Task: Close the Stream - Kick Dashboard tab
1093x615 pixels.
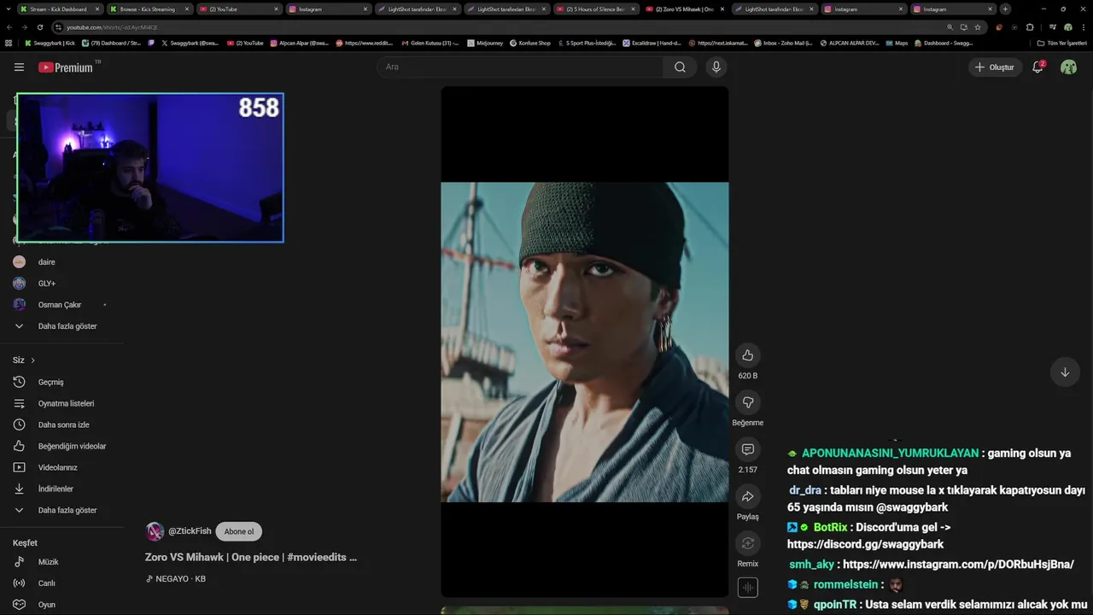Action: coord(97,9)
